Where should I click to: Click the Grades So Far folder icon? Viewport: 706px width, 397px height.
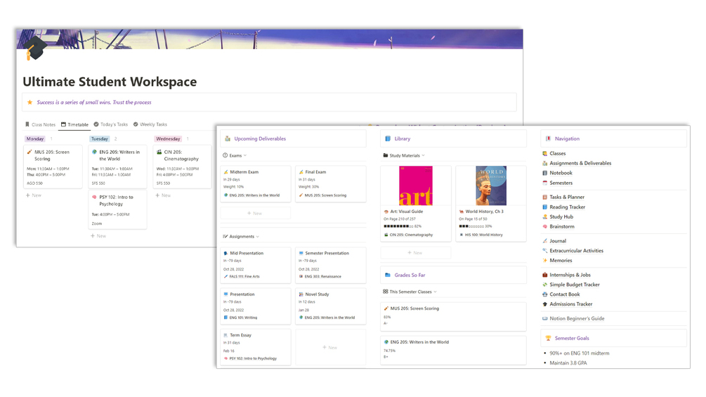tap(388, 275)
